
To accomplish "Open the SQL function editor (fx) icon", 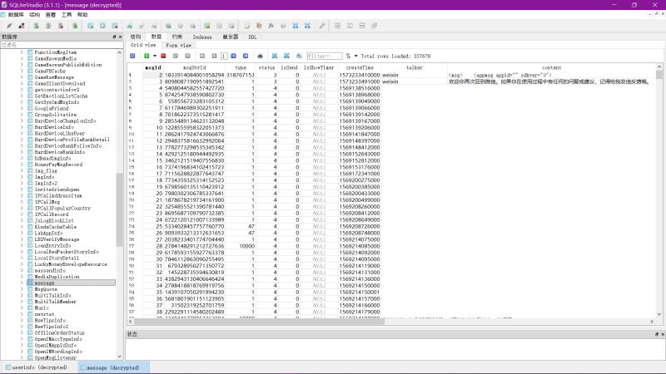I will point(271,26).
